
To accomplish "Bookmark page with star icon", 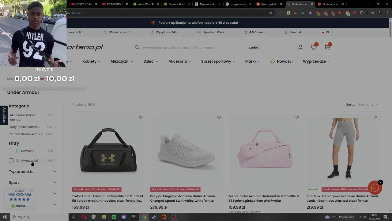I will click(271, 13).
